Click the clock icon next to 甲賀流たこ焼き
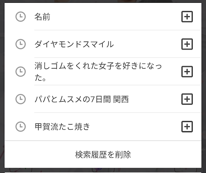Viewport: 206px width, 173px height. coord(21,127)
